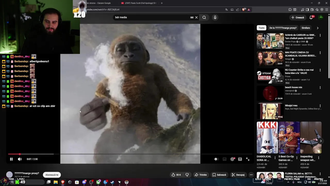Open Schimb de CARDURI cu SNIK video thumbnail
The height and width of the screenshot is (186, 330).
coord(270,41)
